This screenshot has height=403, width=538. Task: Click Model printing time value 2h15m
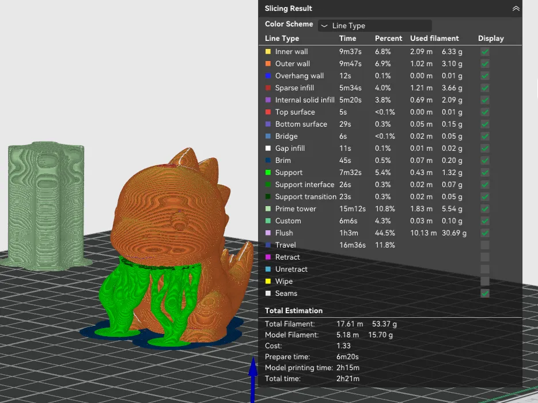348,368
